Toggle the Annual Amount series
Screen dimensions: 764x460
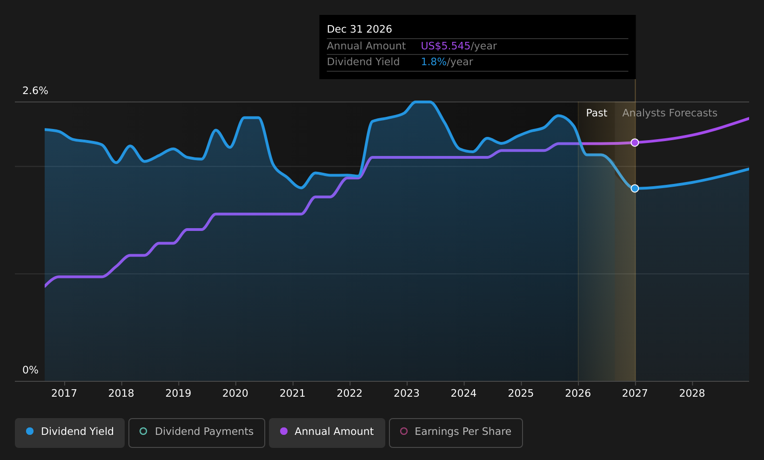[x=327, y=433]
